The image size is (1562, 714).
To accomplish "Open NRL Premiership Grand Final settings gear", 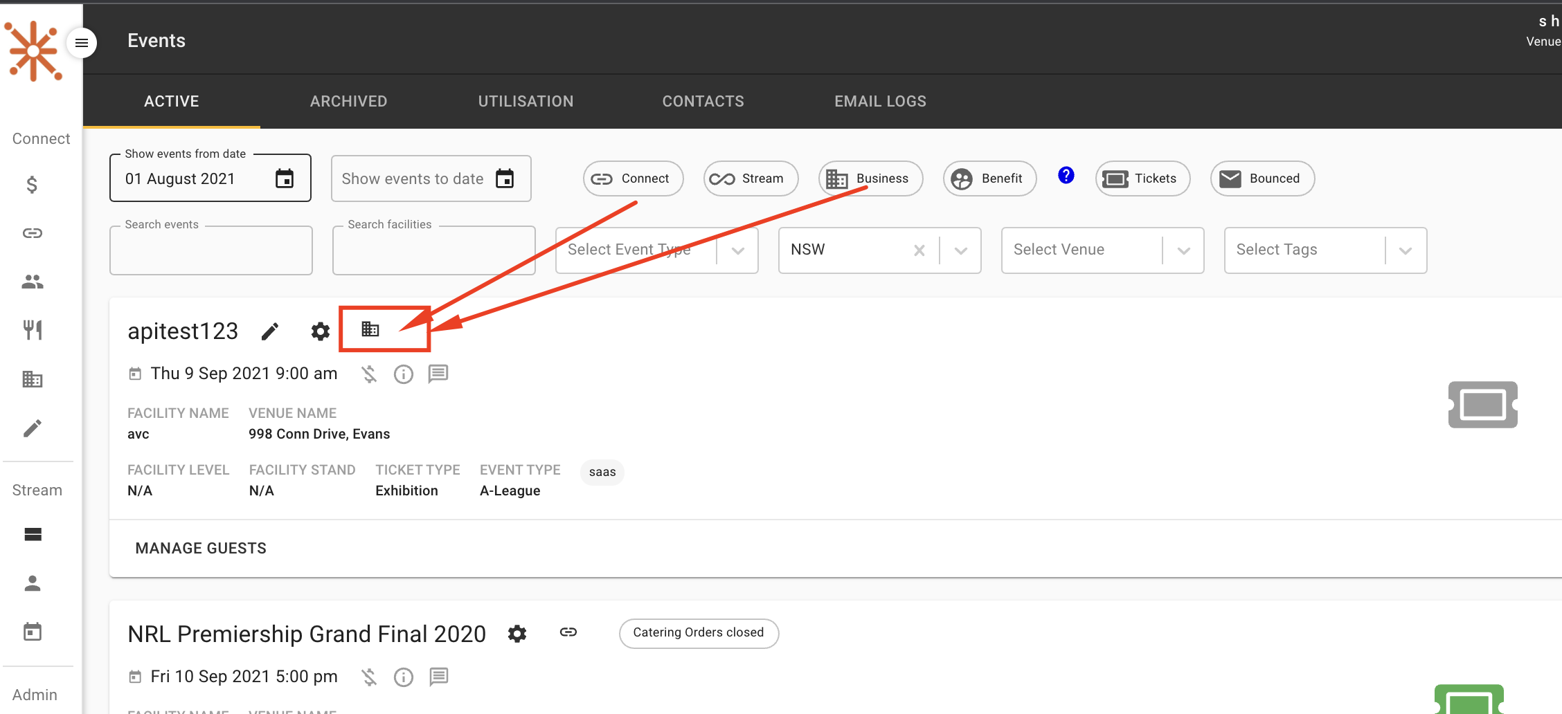I will point(517,634).
